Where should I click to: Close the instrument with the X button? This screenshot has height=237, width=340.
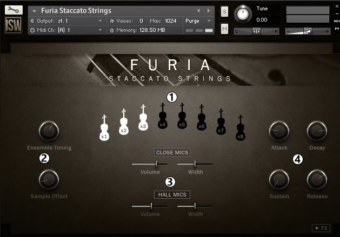pyautogui.click(x=337, y=6)
